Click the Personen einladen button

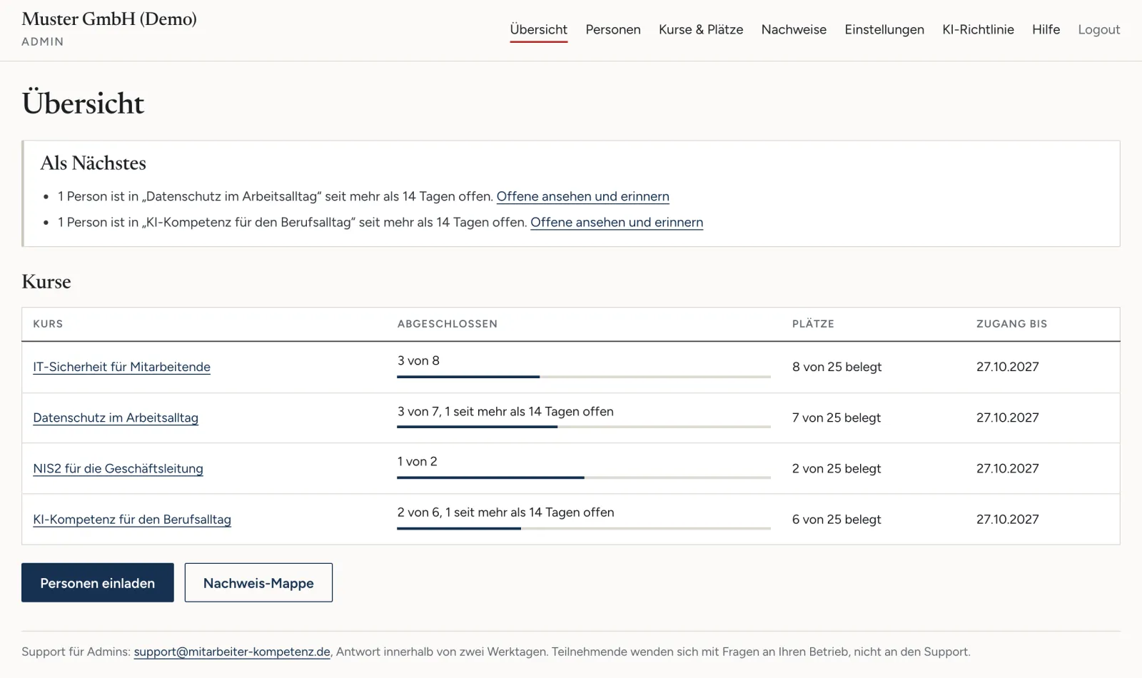[98, 582]
